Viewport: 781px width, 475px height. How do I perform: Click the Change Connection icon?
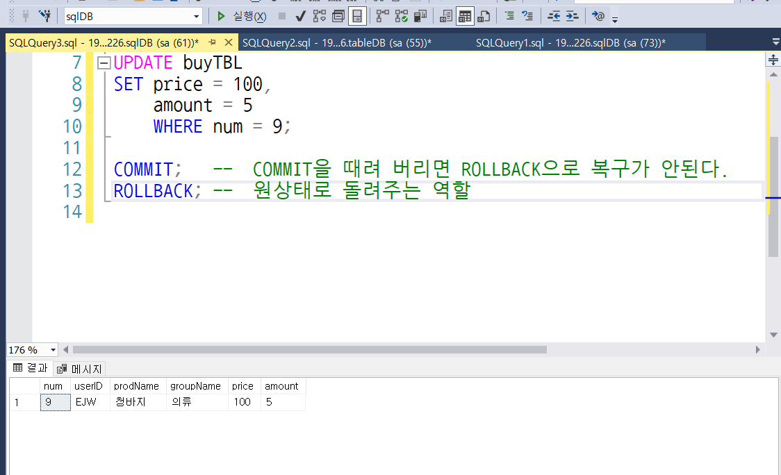click(x=45, y=17)
